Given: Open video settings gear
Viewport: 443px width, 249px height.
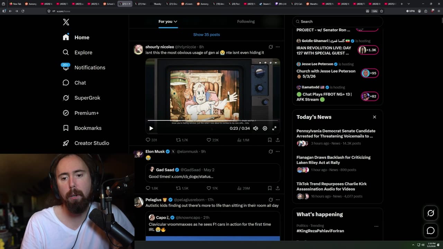Looking at the screenshot, I should pos(265,128).
